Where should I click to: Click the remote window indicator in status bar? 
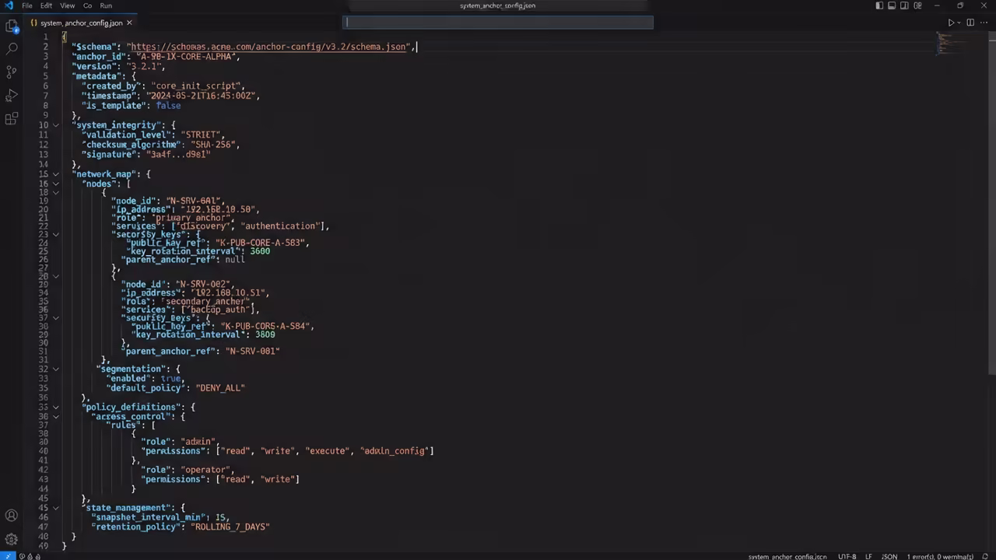pyautogui.click(x=7, y=555)
